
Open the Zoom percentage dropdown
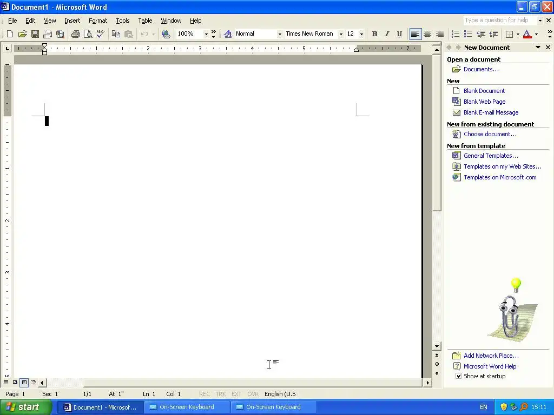pyautogui.click(x=206, y=34)
